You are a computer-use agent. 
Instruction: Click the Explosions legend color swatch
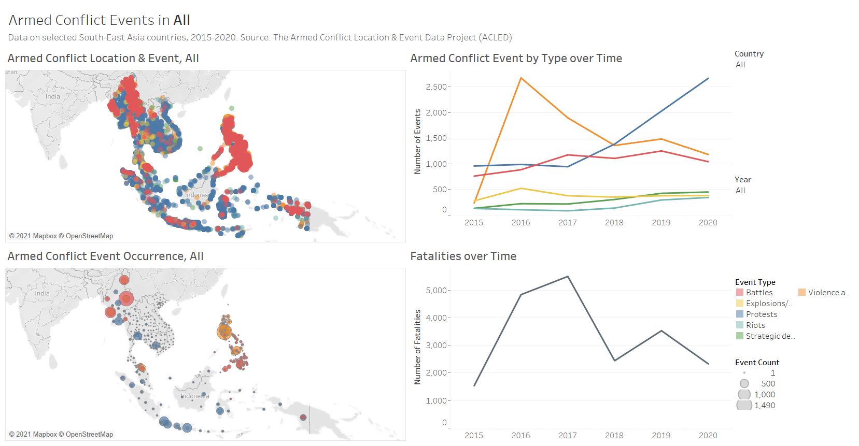pyautogui.click(x=740, y=304)
